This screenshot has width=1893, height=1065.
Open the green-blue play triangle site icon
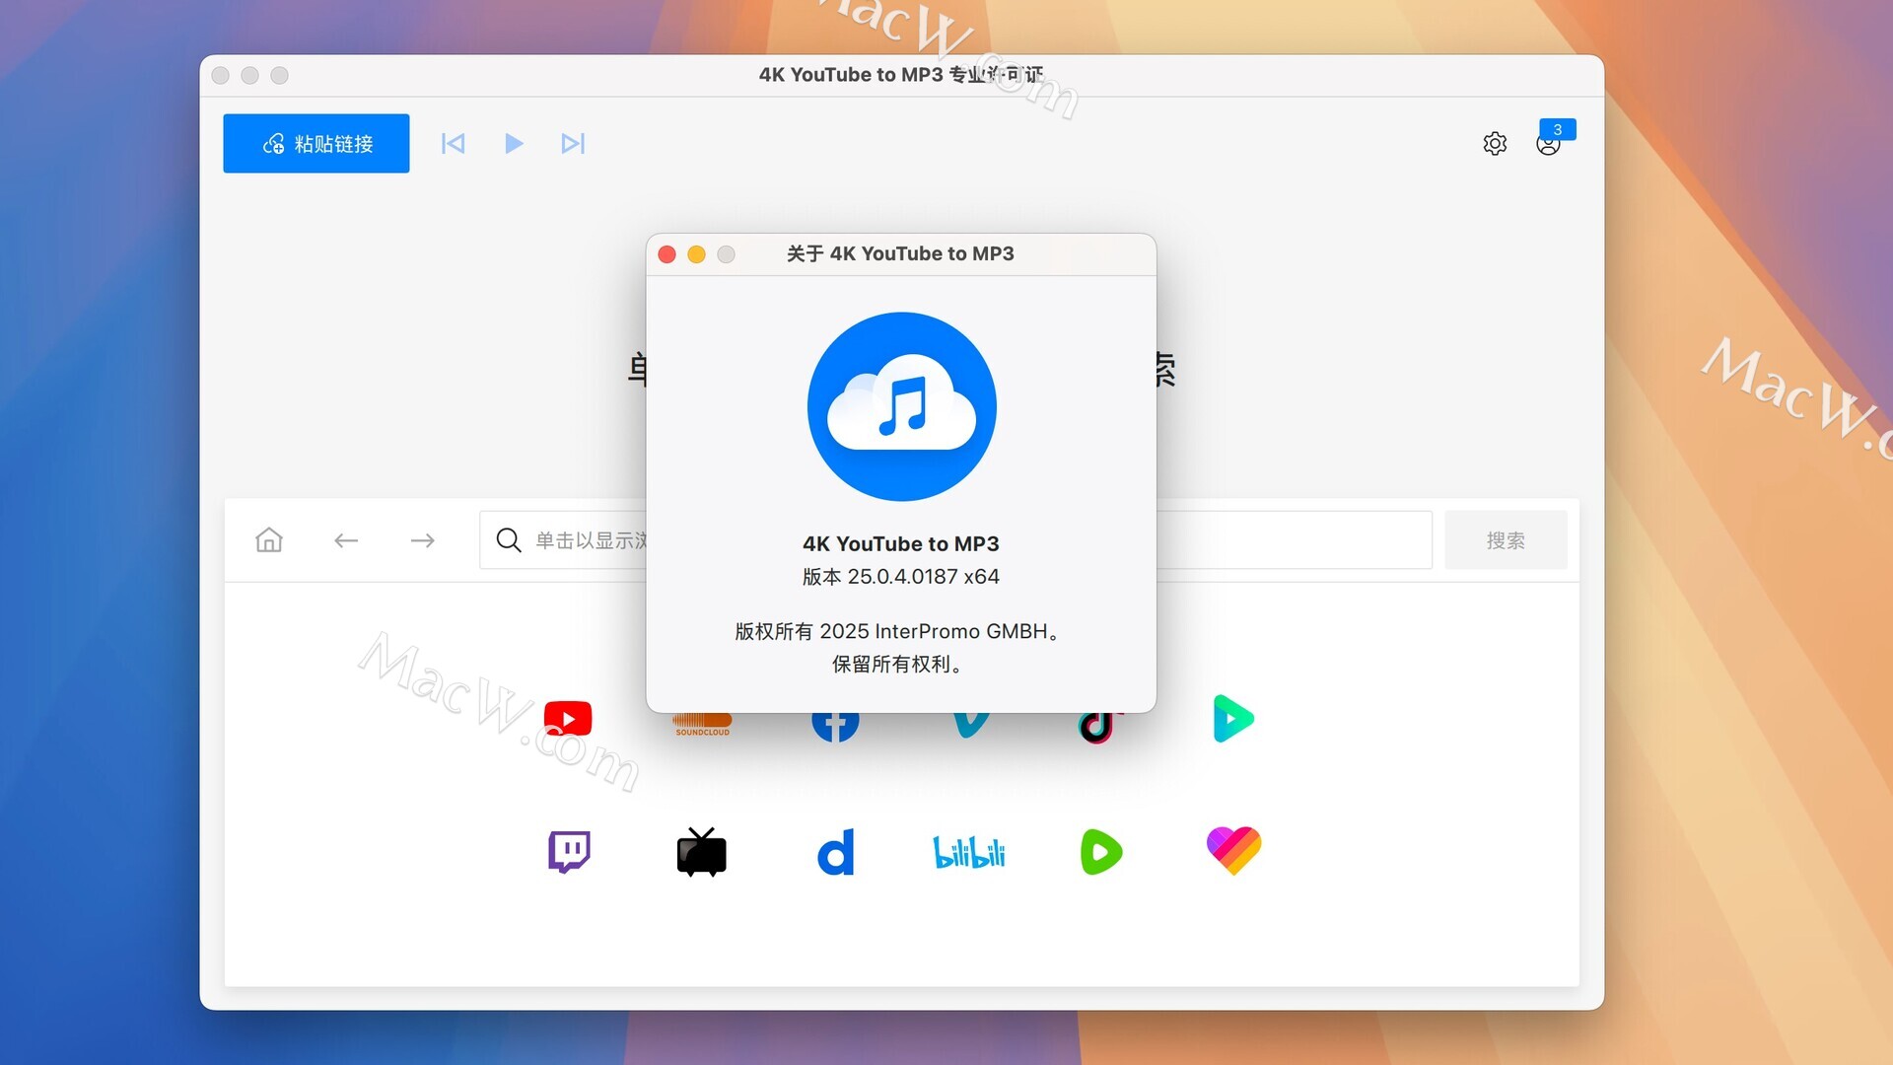[1233, 719]
